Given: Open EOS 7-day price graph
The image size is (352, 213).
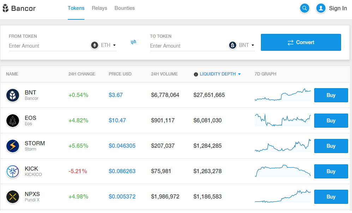Looking at the screenshot, I should [283, 120].
